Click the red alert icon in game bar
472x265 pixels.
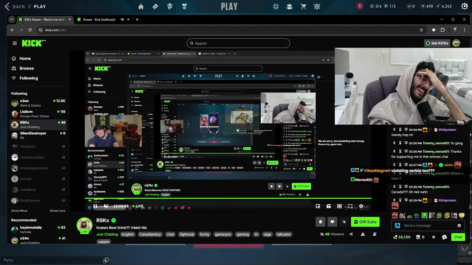(x=360, y=6)
